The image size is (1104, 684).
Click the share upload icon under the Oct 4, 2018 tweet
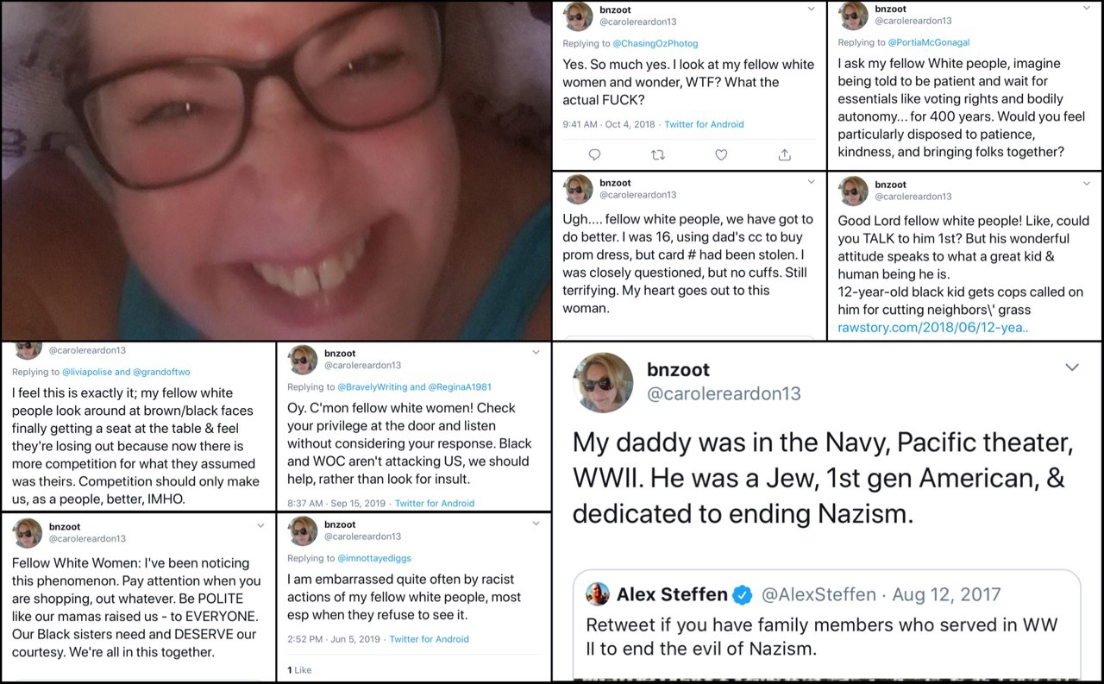(x=784, y=154)
